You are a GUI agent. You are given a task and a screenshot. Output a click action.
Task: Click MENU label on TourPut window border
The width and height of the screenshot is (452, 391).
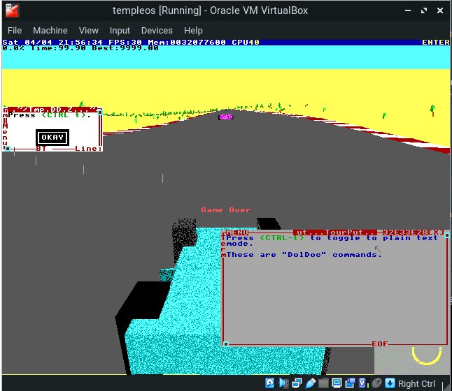click(237, 232)
